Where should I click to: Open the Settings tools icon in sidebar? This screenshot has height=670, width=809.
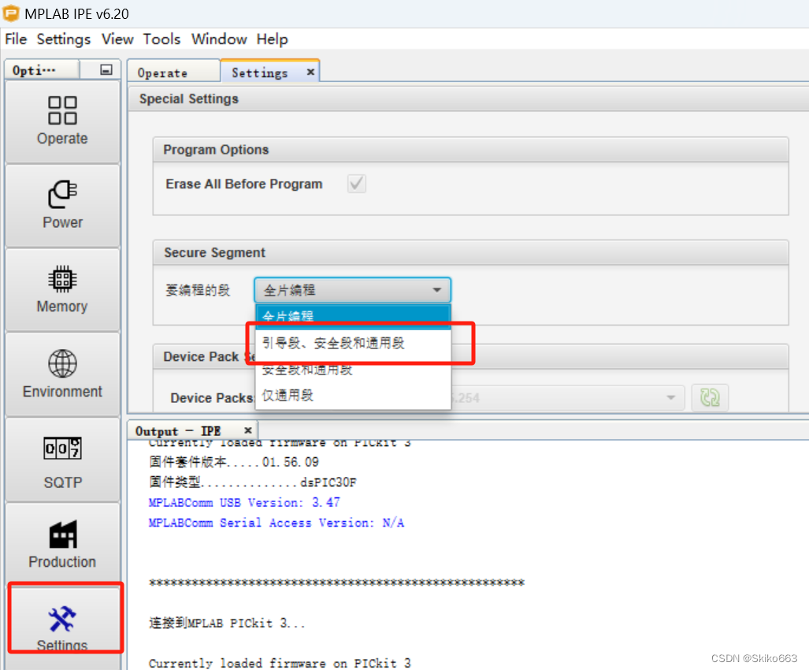click(x=62, y=619)
